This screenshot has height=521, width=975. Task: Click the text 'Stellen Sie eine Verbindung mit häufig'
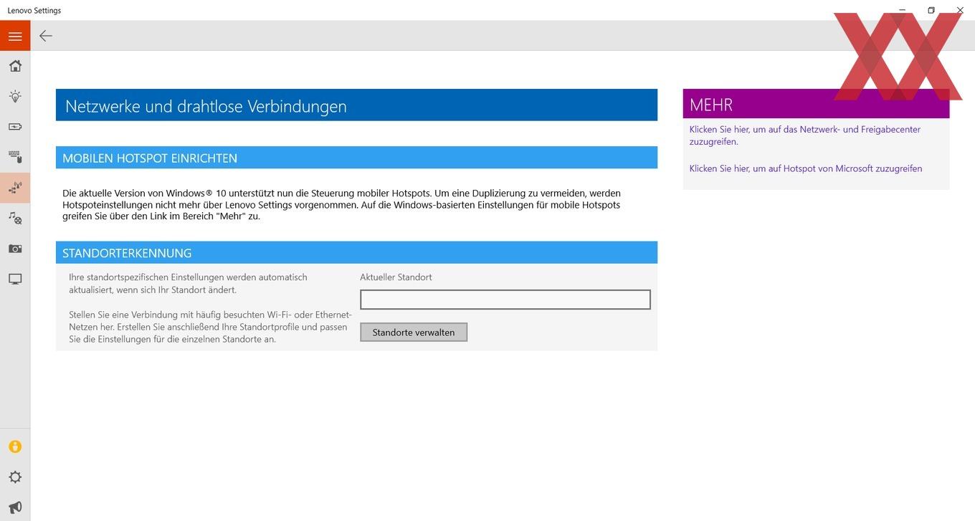pos(210,327)
